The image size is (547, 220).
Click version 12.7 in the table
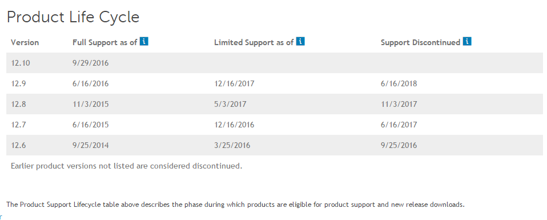(x=18, y=125)
